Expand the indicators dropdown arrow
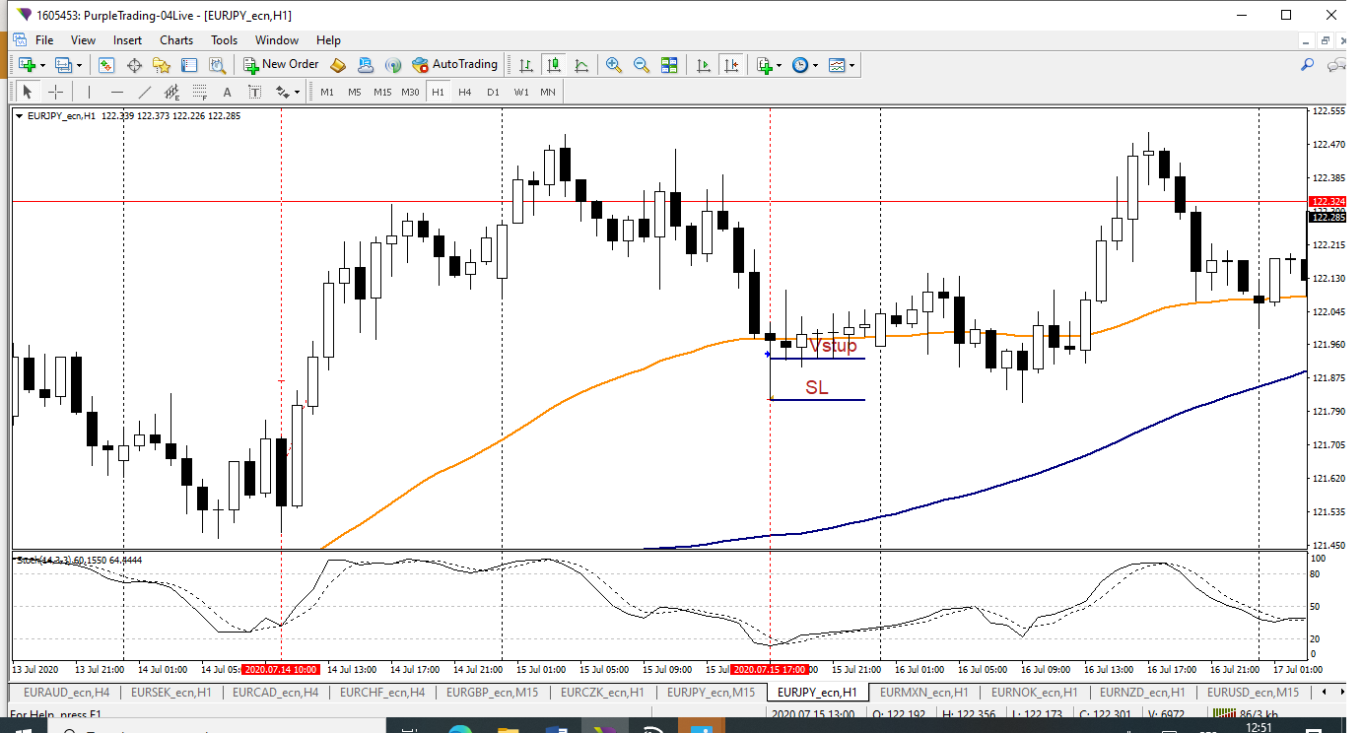Image resolution: width=1362 pixels, height=733 pixels. tap(780, 65)
